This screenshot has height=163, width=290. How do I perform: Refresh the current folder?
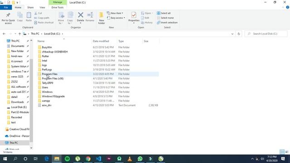239,34
